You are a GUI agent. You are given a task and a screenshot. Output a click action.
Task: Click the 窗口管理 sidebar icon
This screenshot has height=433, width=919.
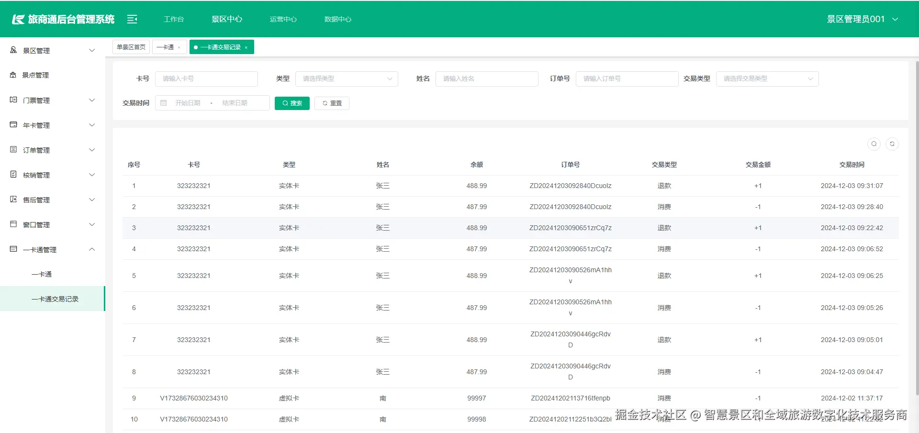pos(13,224)
